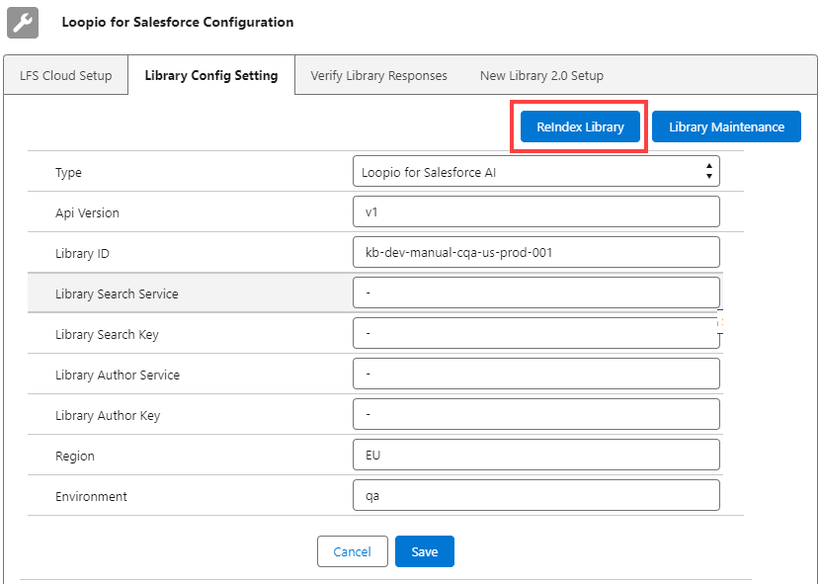Focus the Environment input field
820x584 pixels.
[536, 495]
